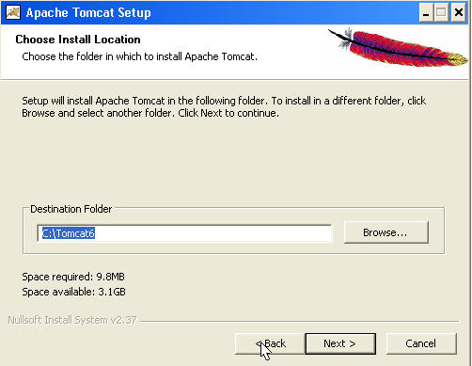Select the highlighted C:\Tomcat6 path text
472x366 pixels.
(x=69, y=233)
